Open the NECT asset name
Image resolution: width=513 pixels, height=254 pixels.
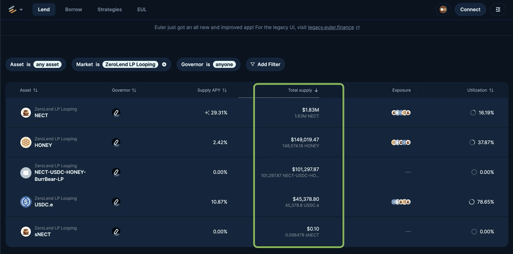point(41,115)
